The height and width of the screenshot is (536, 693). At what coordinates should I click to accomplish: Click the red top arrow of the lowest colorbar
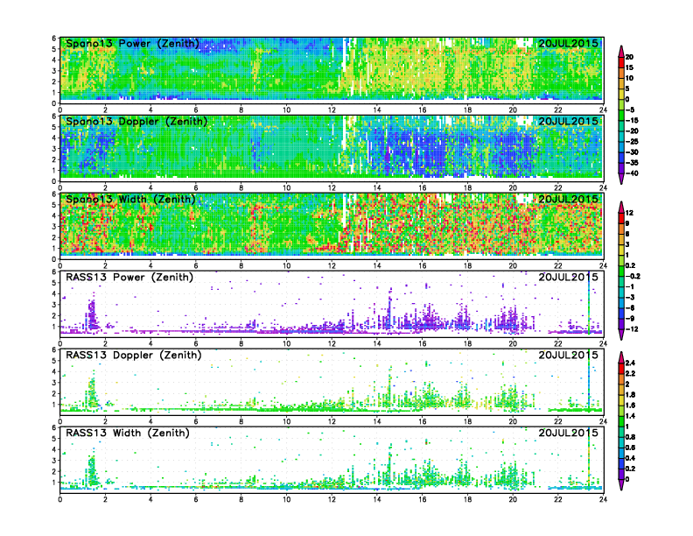click(x=621, y=356)
